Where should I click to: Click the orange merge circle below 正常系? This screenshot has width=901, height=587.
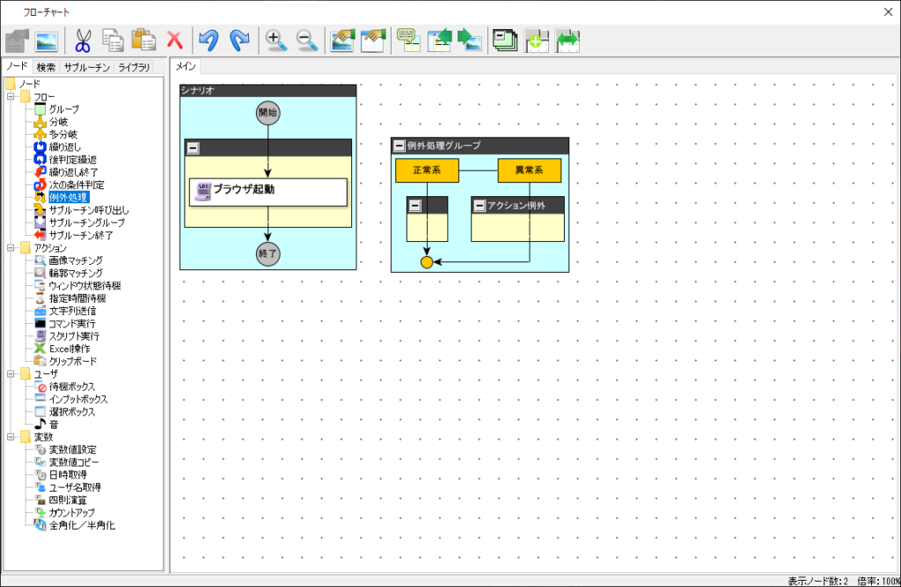click(x=427, y=262)
